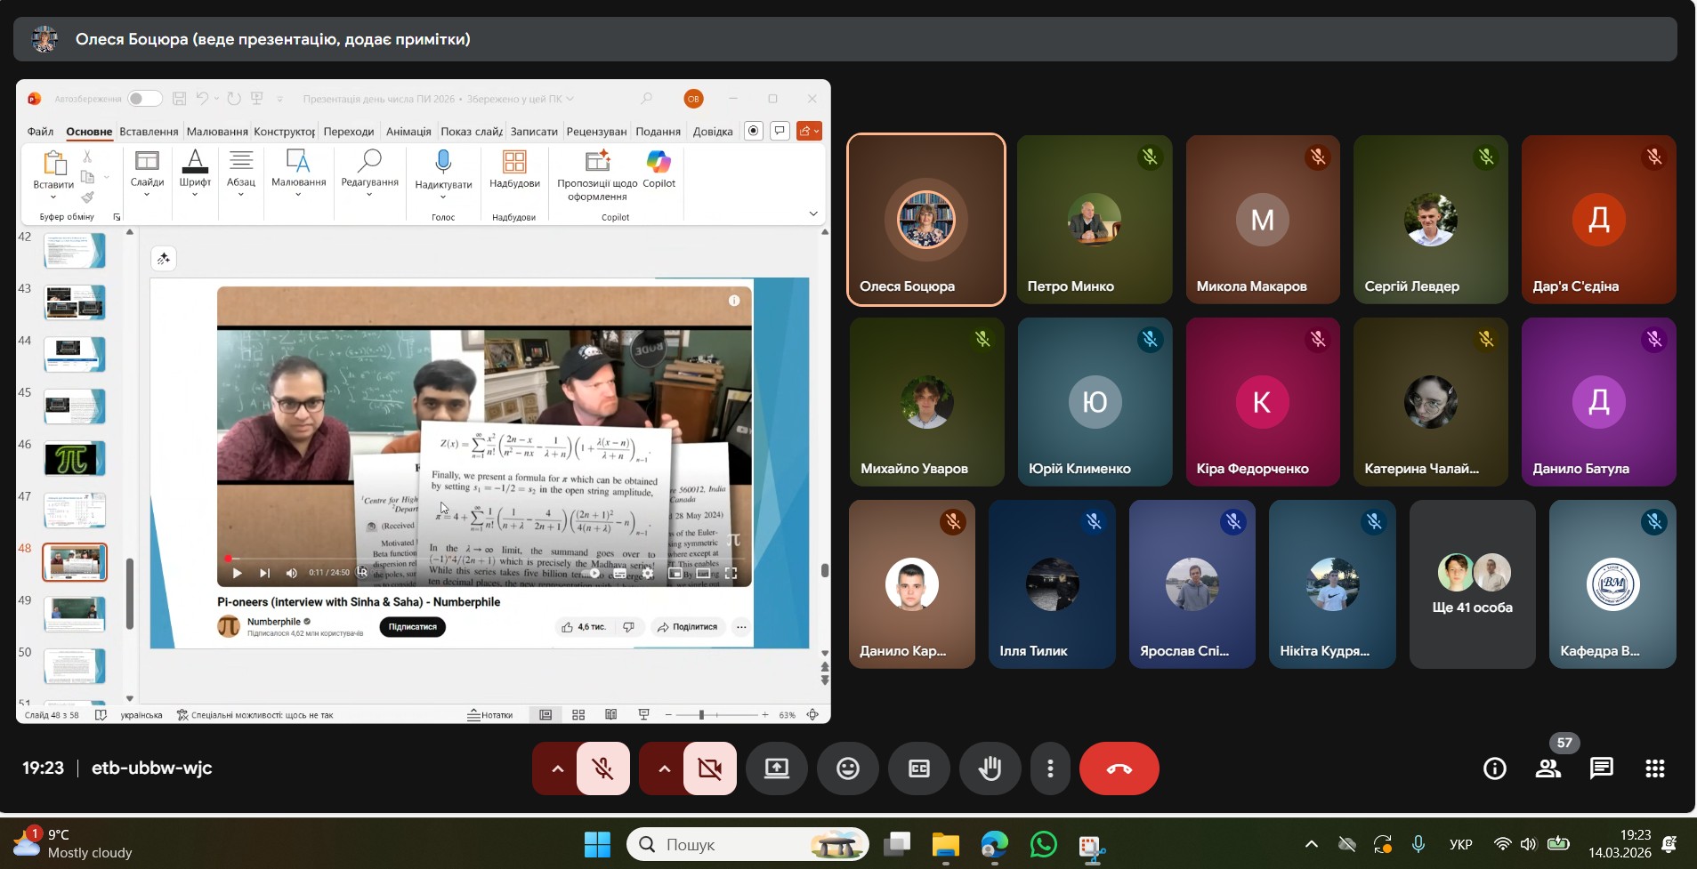Toggle the camera off button
Viewport: 1697px width, 869px height.
[709, 768]
